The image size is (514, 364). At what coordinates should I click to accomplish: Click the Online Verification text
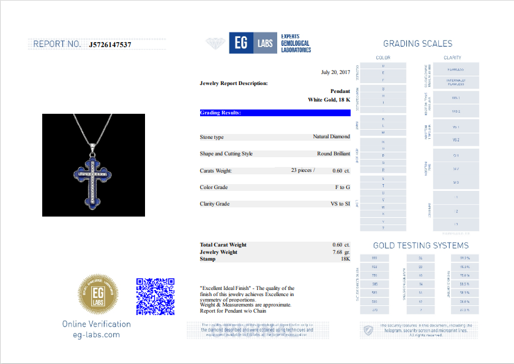97,324
